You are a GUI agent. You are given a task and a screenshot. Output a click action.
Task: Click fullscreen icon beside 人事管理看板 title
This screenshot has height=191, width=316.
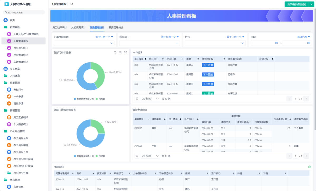tap(72, 4)
